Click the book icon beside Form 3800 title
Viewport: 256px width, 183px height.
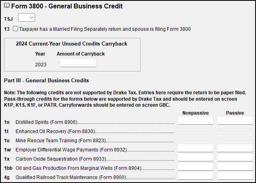point(7,6)
